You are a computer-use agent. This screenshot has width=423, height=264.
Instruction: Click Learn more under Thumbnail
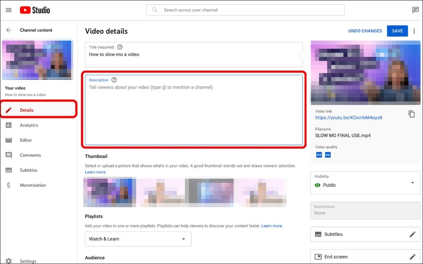pyautogui.click(x=95, y=172)
